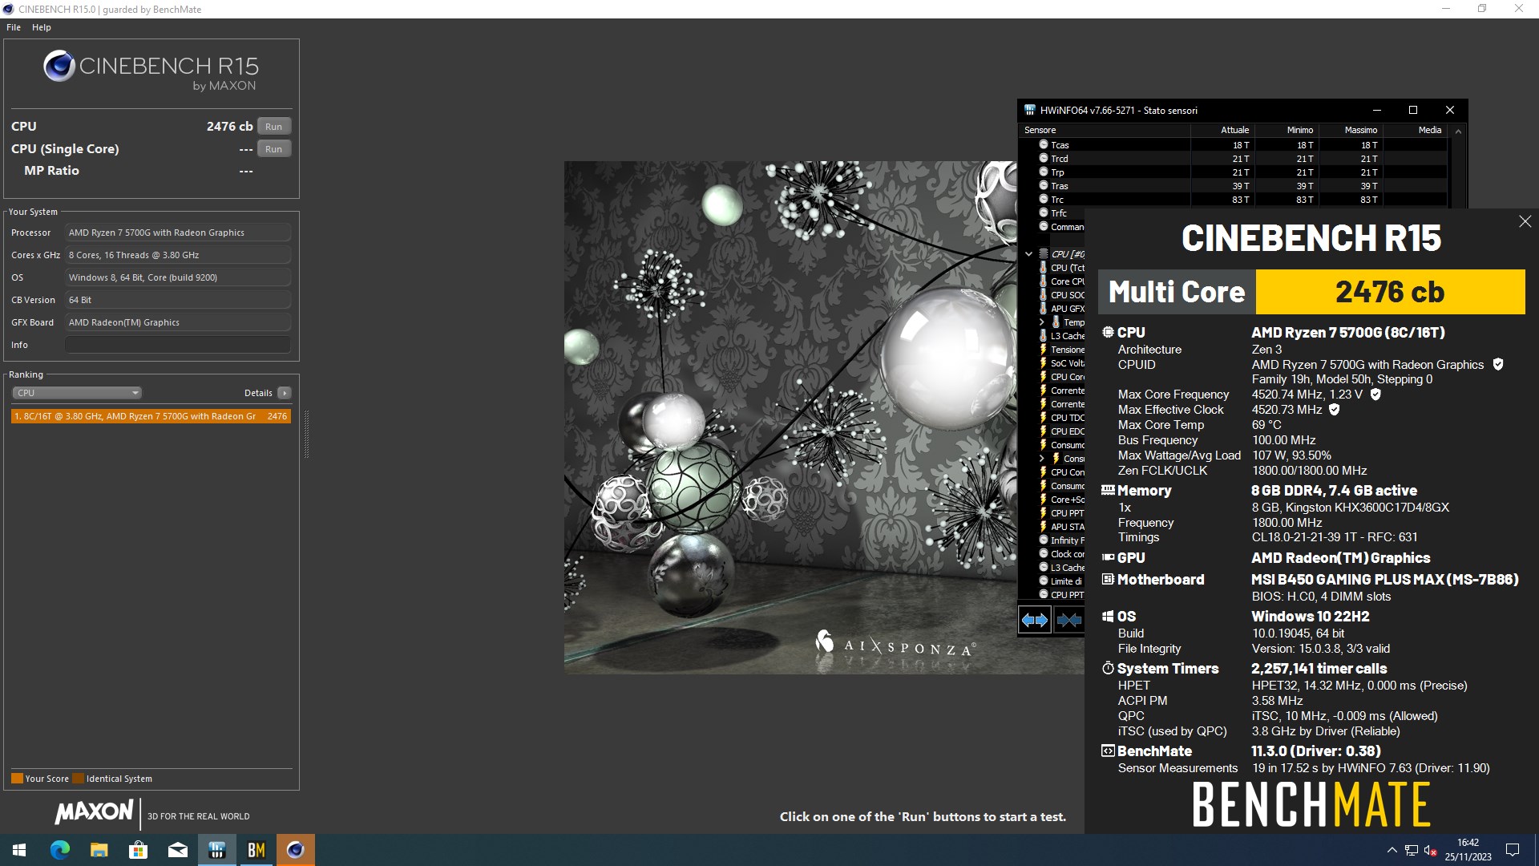Launch Microsoft Edge from the taskbar
The height and width of the screenshot is (866, 1539).
pos(59,850)
